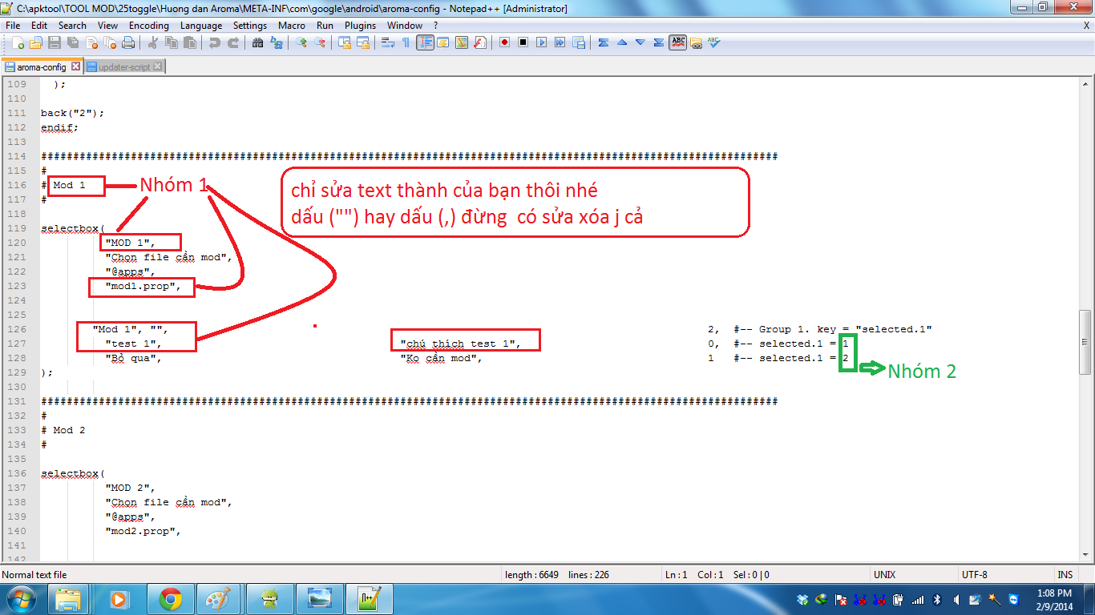Switch to the updater-script tab
1095x615 pixels.
point(123,67)
